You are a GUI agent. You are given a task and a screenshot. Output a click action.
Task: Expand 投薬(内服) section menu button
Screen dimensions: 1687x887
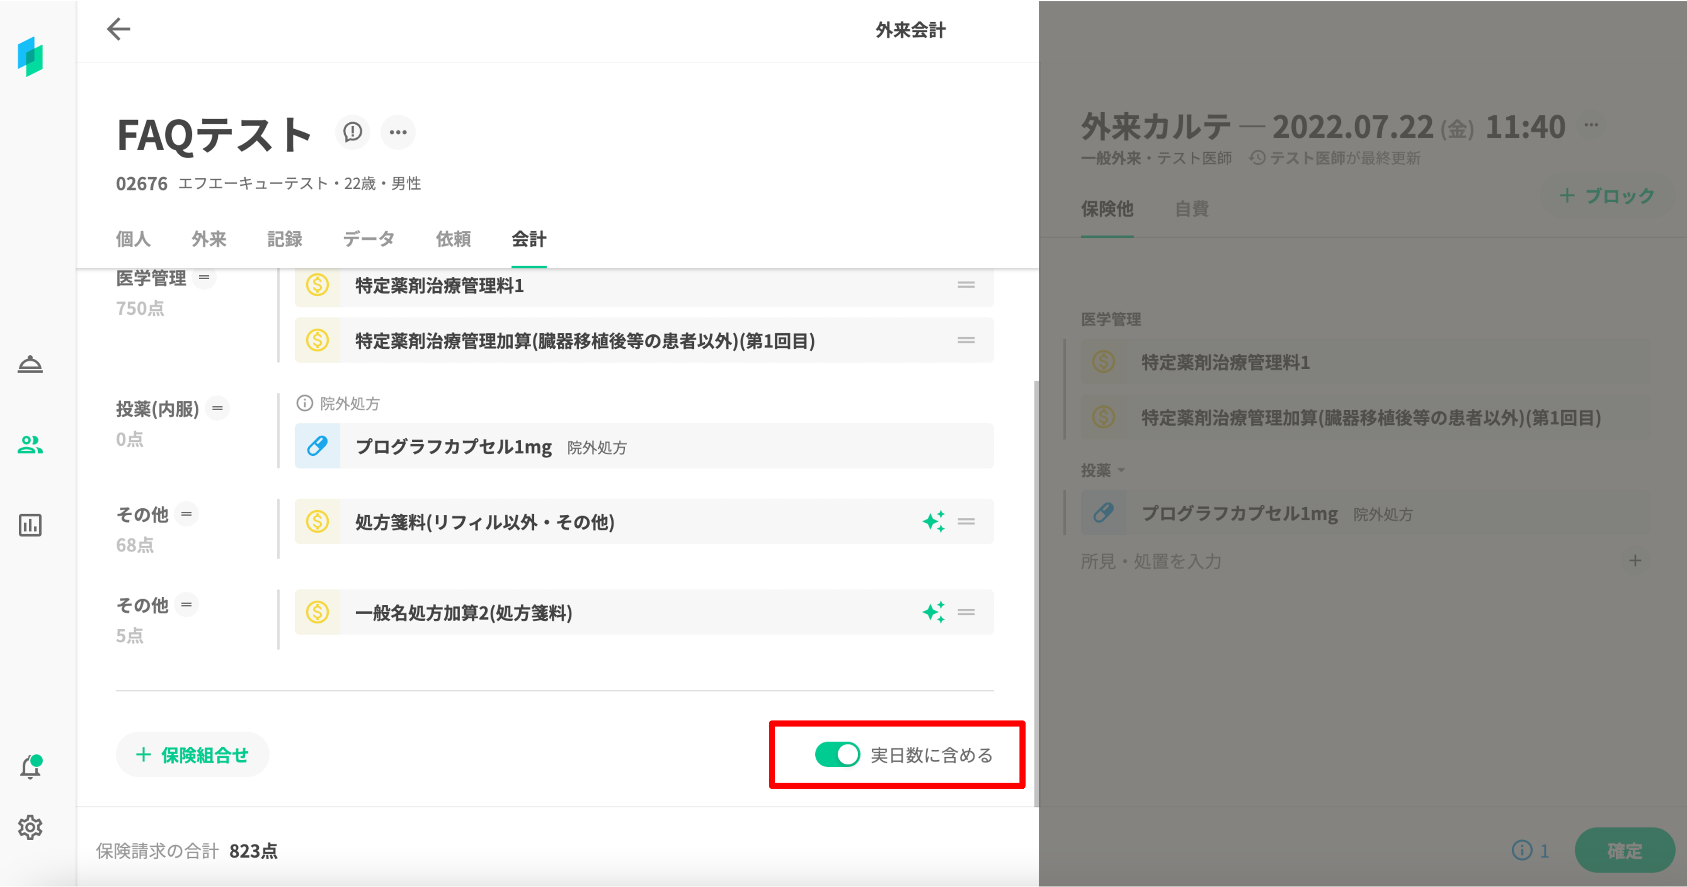217,409
